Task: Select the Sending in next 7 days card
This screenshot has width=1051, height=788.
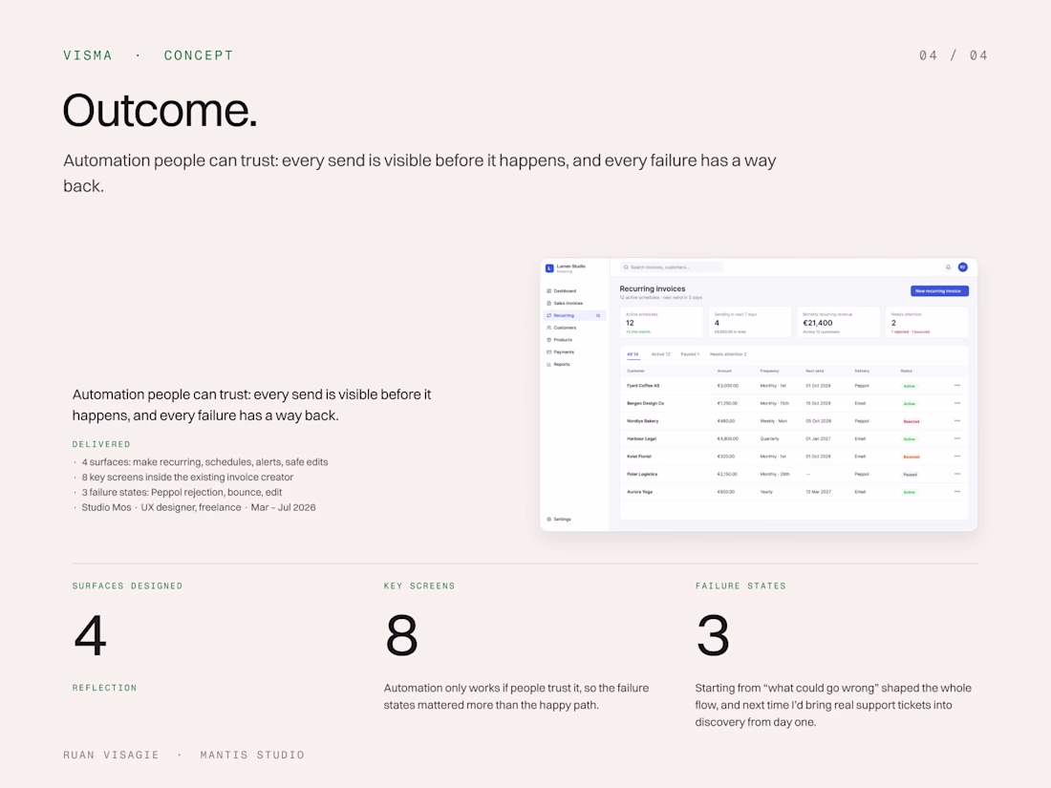Action: pos(749,322)
